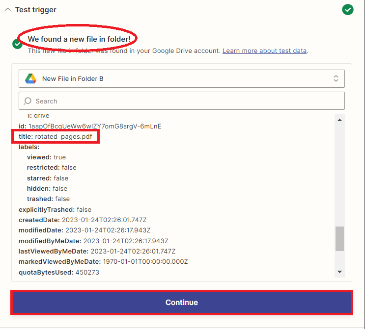The image size is (365, 329).
Task: Collapse the Test trigger section chevron
Action: 8,10
